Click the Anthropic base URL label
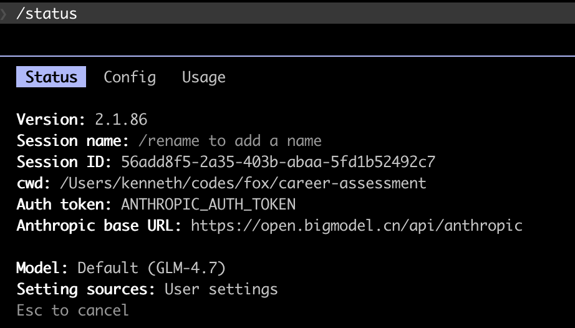Viewport: 575px width, 328px height. click(x=99, y=226)
